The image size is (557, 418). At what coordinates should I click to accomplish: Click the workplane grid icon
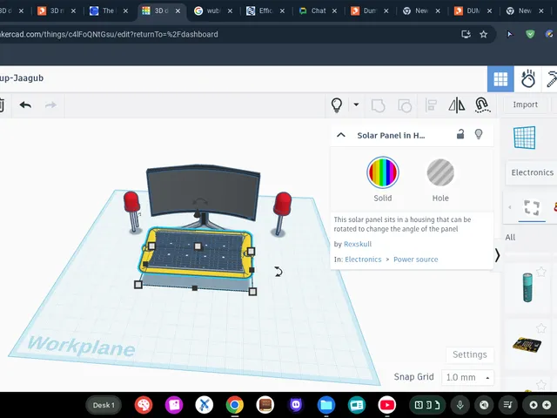point(525,138)
